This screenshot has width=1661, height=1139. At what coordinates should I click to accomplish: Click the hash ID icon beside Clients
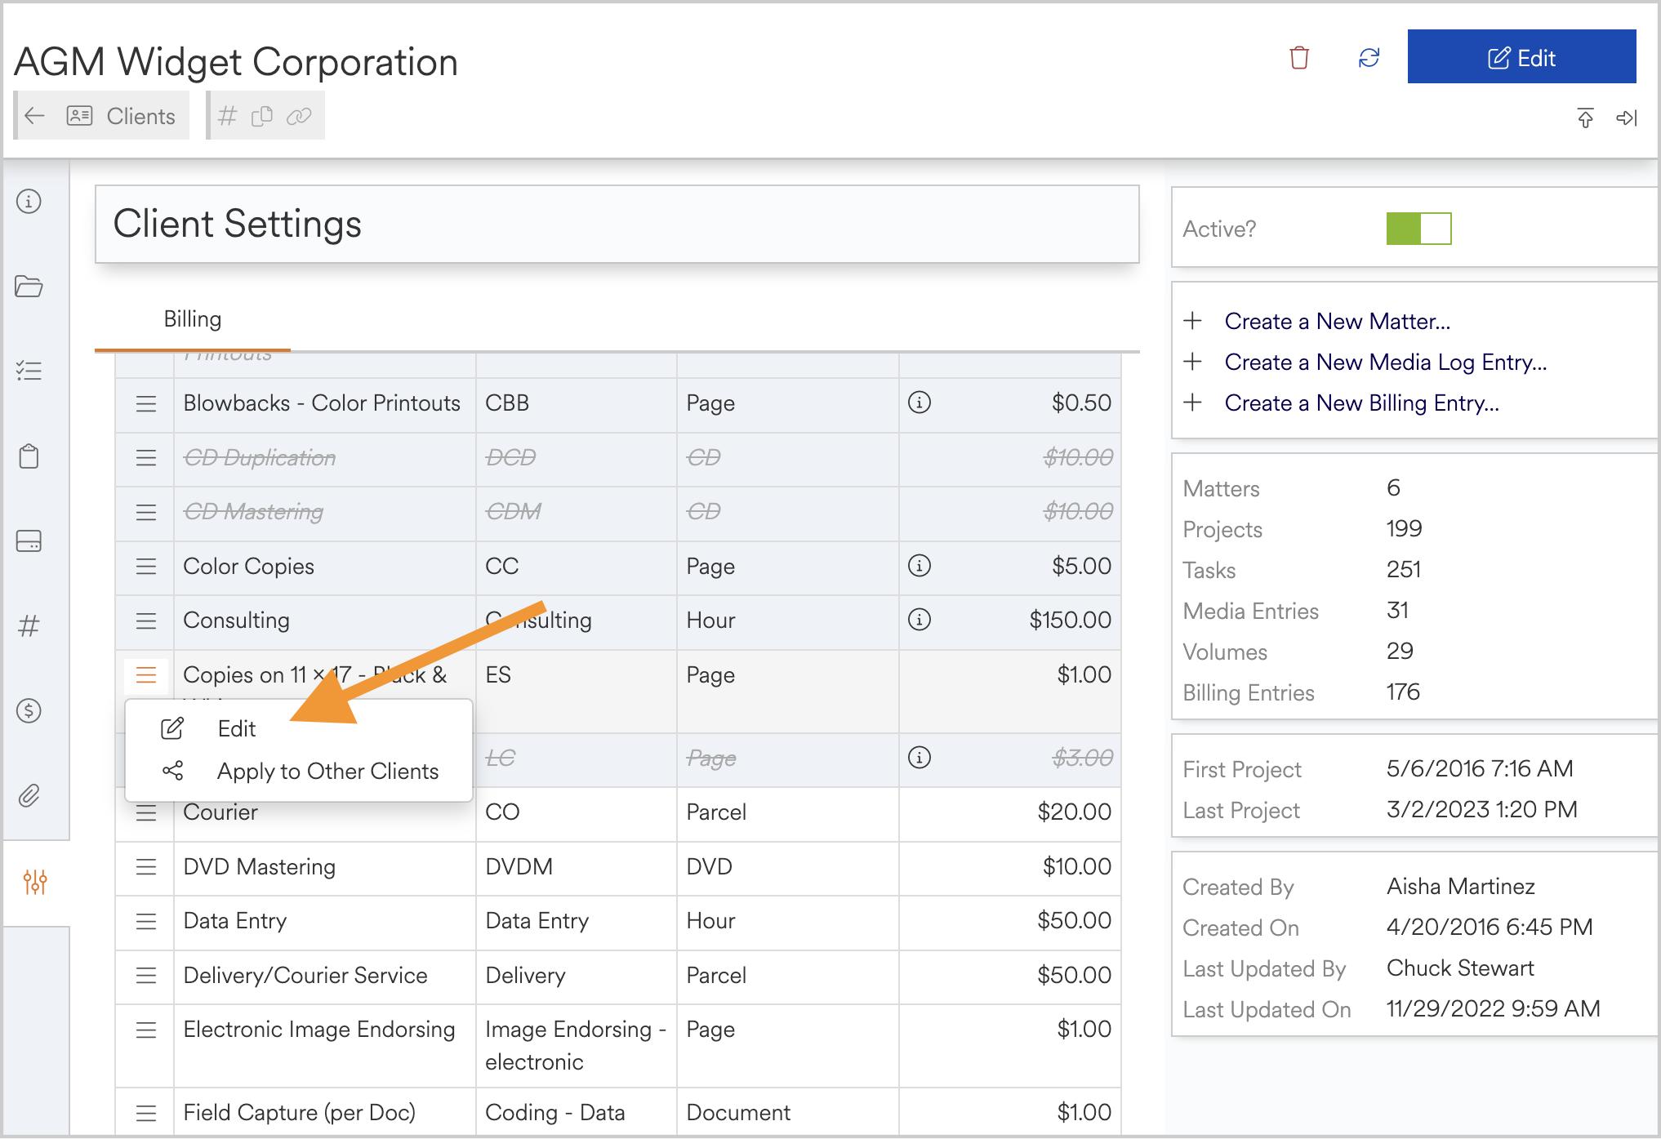[227, 116]
